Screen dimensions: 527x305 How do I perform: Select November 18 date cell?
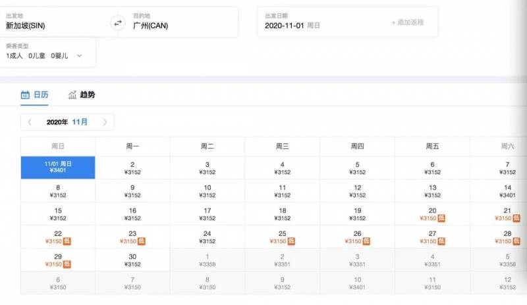[x=283, y=214]
